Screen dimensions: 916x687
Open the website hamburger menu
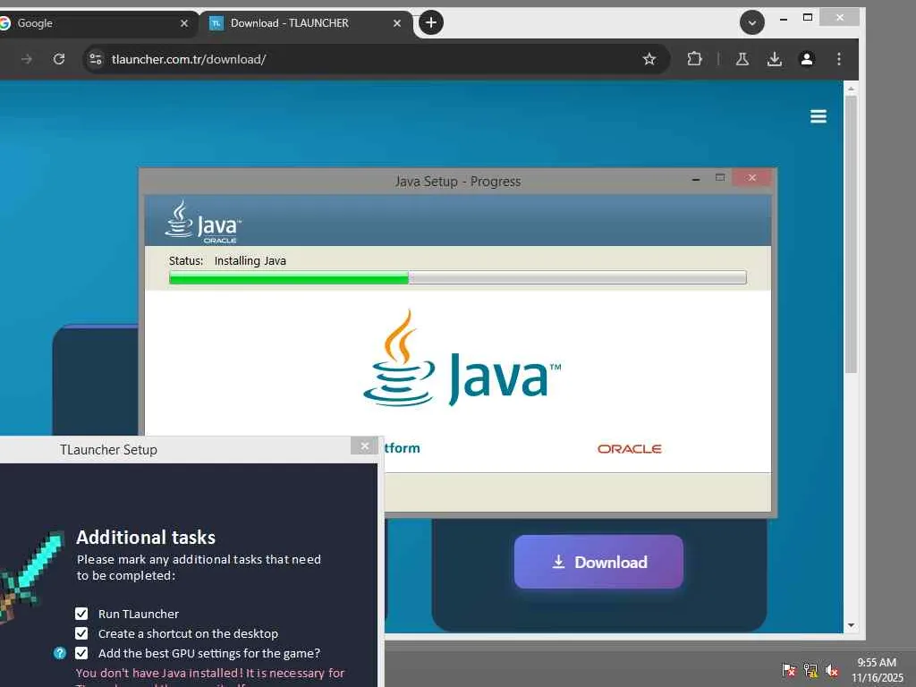pos(818,116)
